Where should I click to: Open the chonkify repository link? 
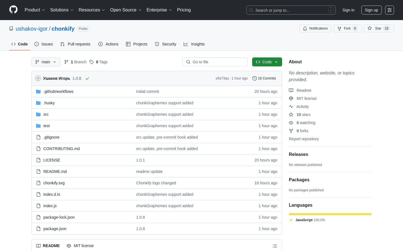(63, 29)
